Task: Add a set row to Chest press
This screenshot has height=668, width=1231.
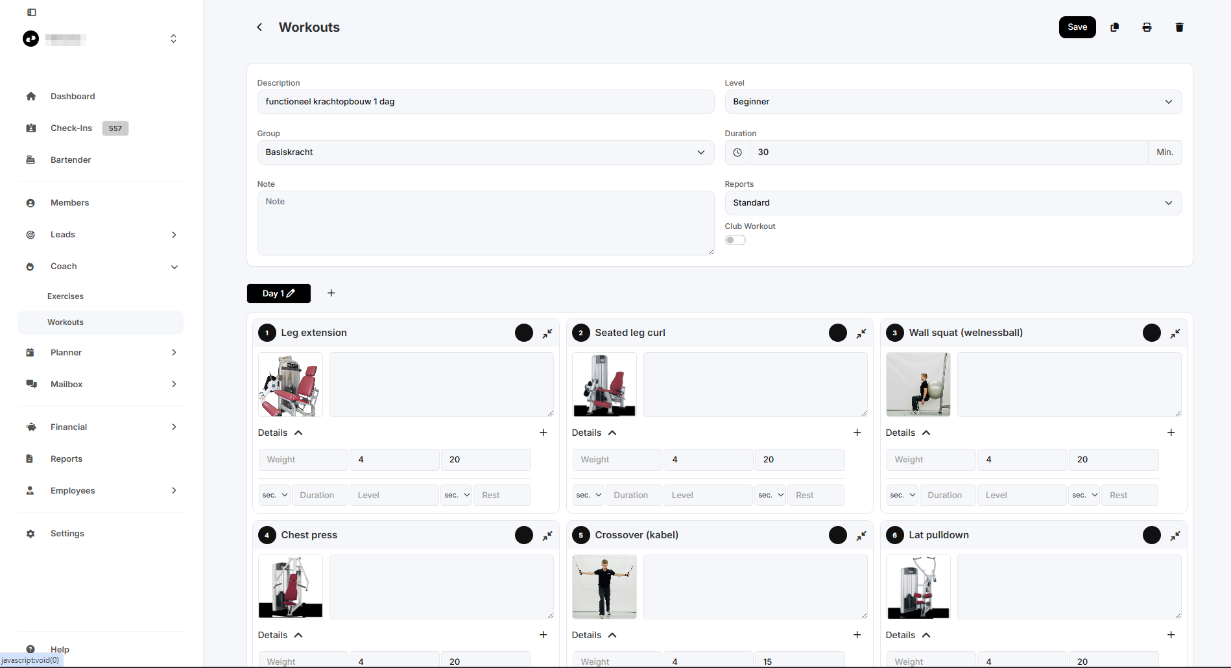Action: pos(544,635)
